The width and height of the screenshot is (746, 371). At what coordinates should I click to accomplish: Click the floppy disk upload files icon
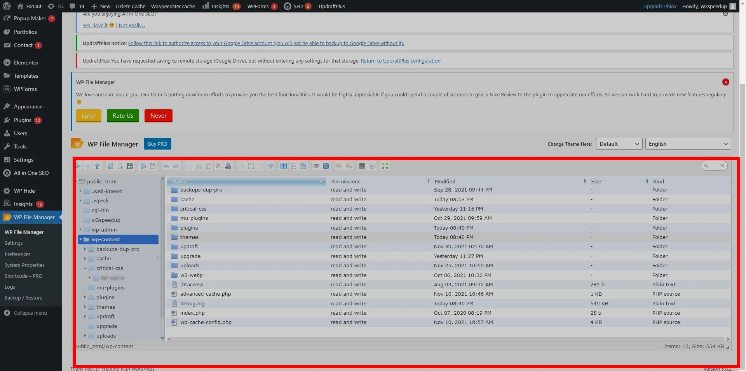[x=130, y=166]
